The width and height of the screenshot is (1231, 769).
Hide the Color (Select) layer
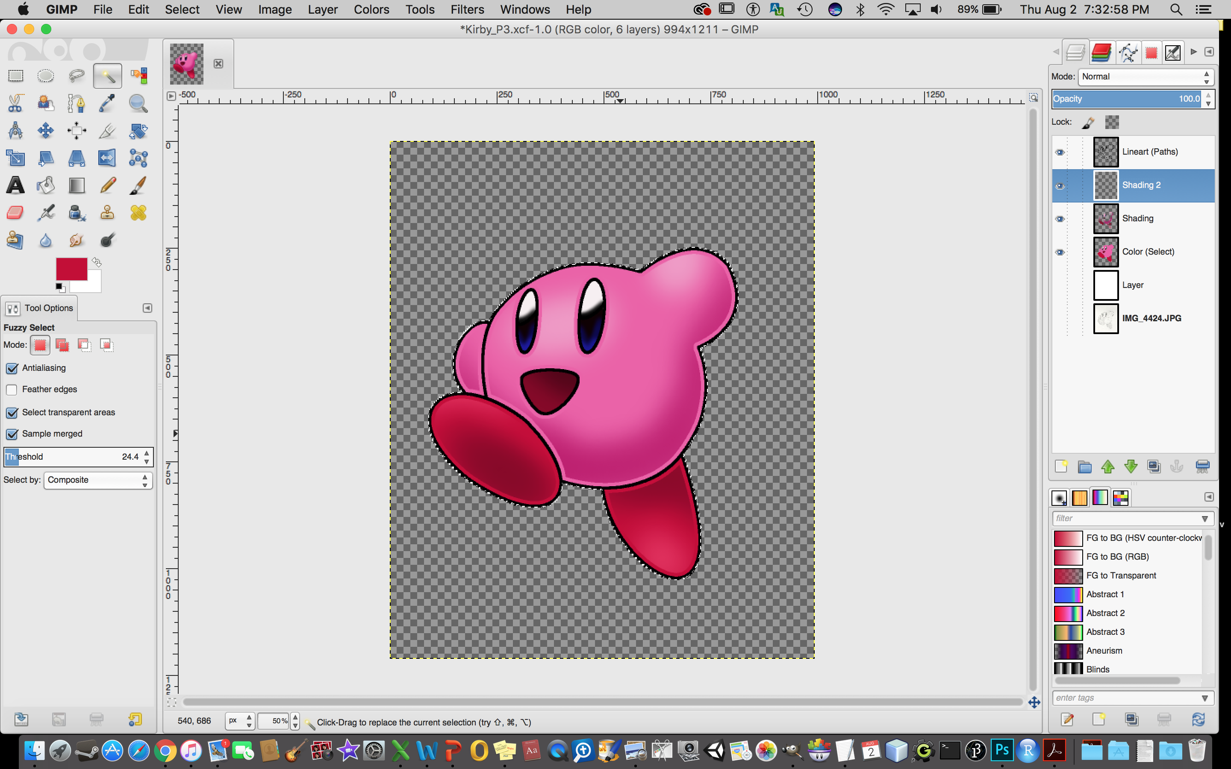coord(1060,252)
